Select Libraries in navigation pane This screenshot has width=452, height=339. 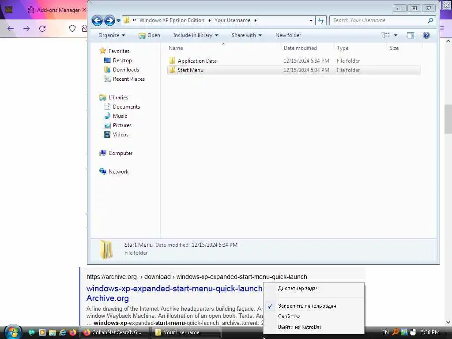pos(114,98)
